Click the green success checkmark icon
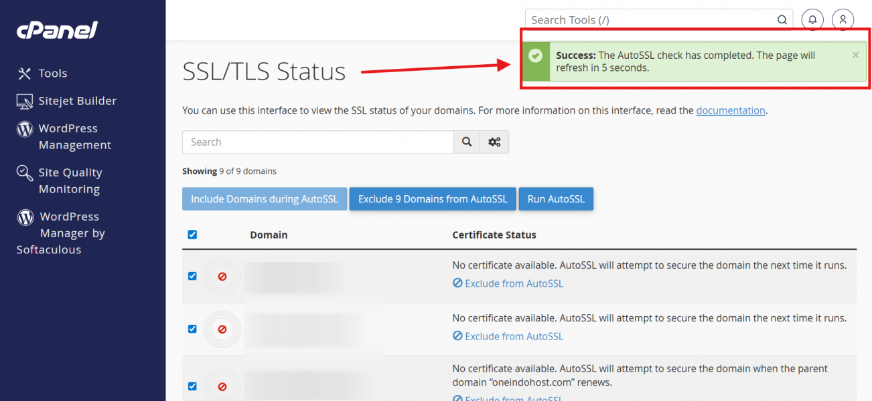This screenshot has width=872, height=401. click(x=535, y=55)
